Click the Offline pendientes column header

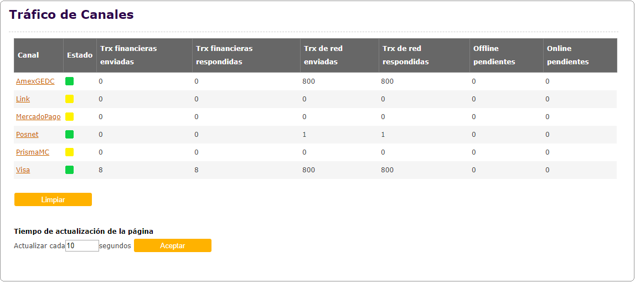pyautogui.click(x=494, y=55)
